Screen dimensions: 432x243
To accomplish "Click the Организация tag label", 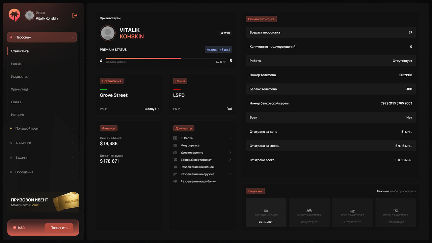I will (x=112, y=81).
